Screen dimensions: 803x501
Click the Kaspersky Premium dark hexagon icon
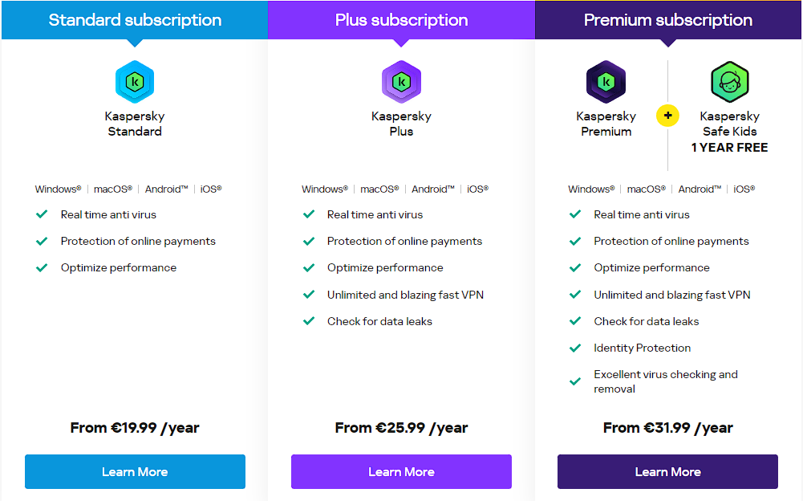606,82
